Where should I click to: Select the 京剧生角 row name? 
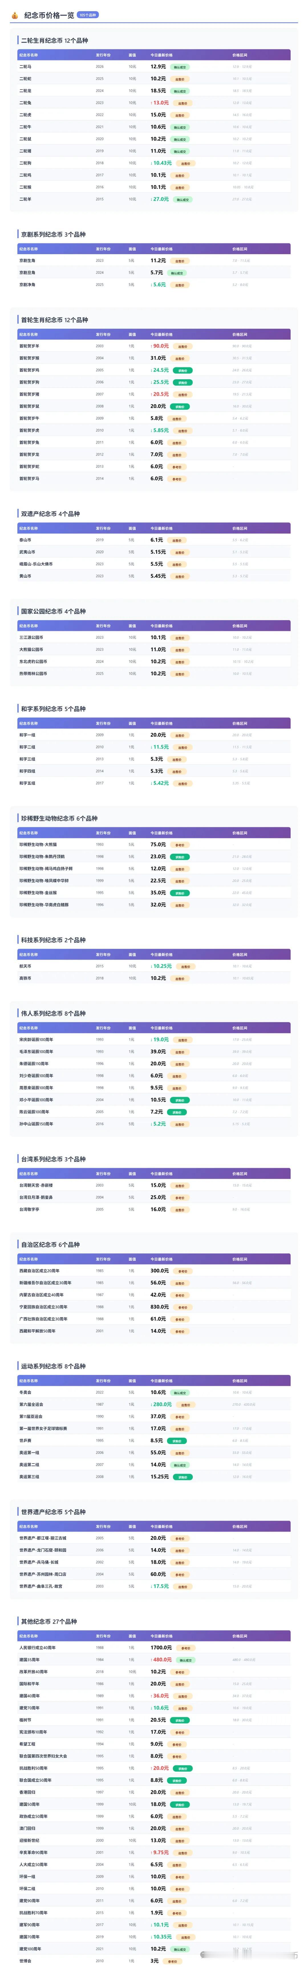(x=27, y=260)
